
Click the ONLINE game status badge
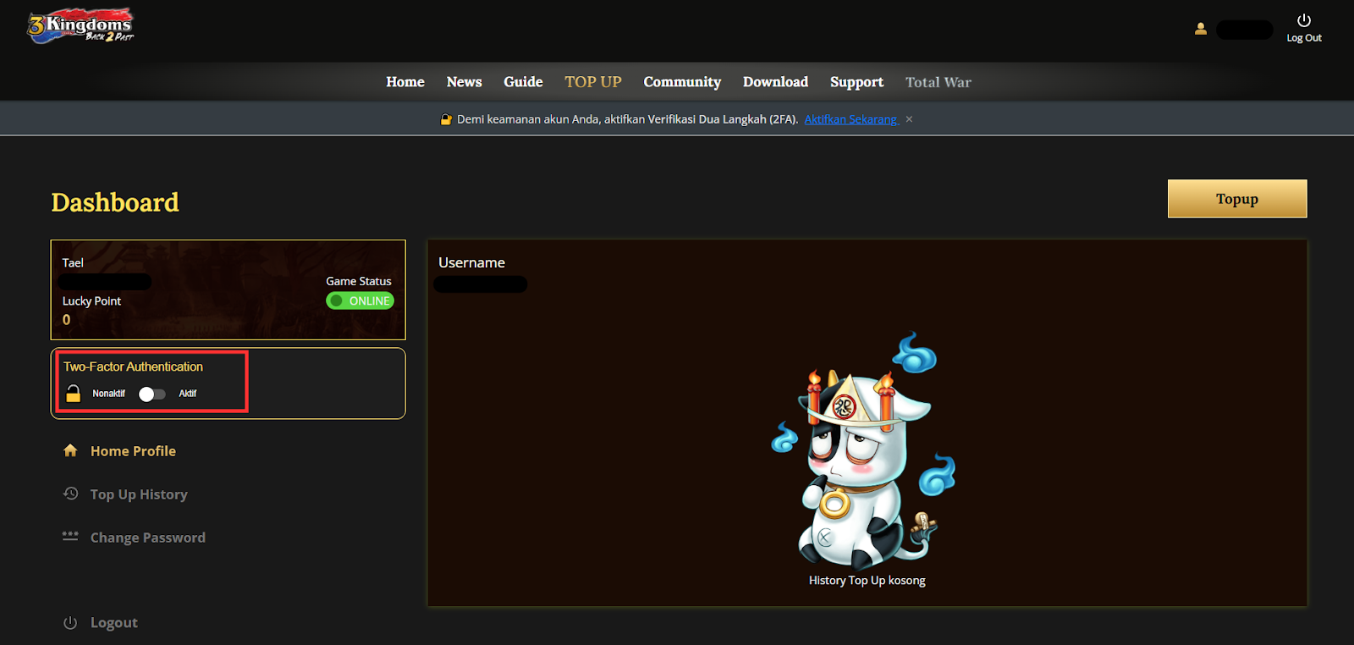coord(361,300)
